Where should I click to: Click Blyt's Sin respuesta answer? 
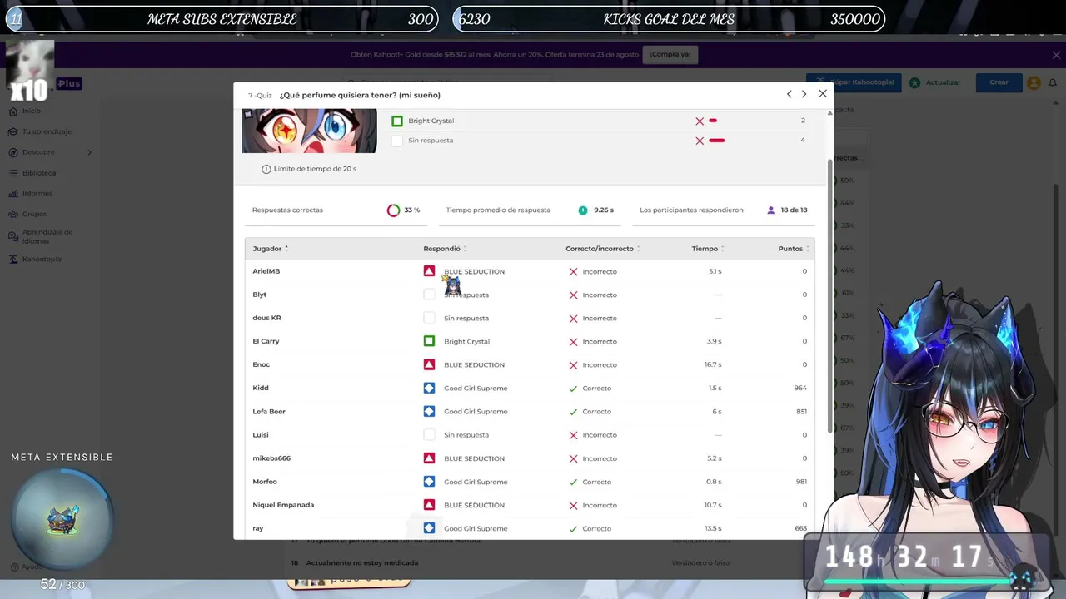(466, 295)
